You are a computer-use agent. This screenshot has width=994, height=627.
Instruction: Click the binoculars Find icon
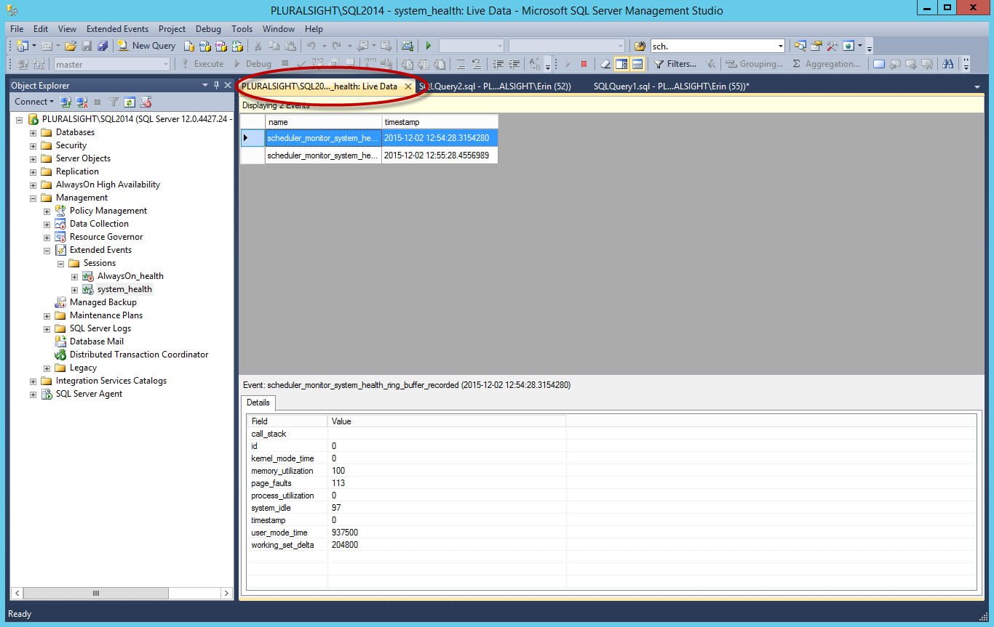click(x=948, y=64)
